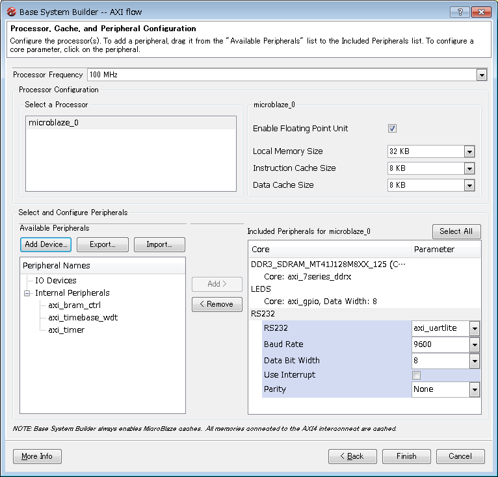Click the help question mark button
Screen dimensions: 498x477
[x=460, y=12]
